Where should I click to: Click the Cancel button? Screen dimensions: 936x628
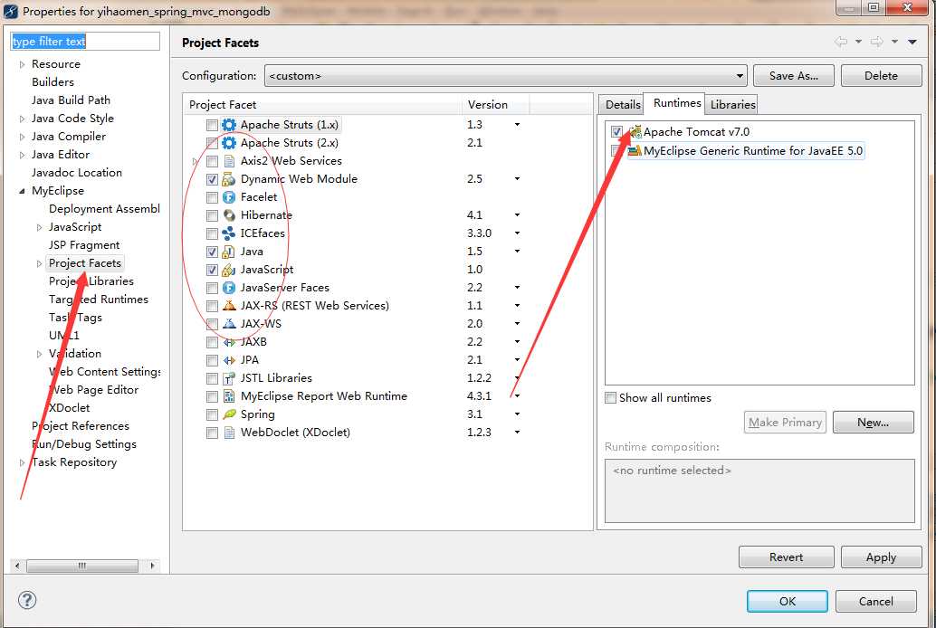(x=875, y=601)
